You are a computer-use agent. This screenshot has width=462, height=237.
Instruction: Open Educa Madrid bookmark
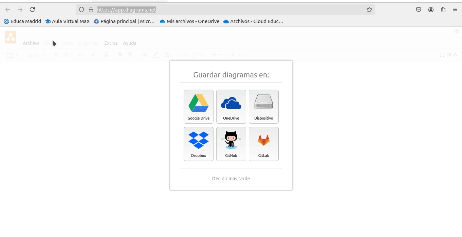tap(22, 21)
